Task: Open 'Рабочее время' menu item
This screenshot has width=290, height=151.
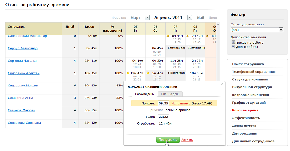Action: pos(245,110)
